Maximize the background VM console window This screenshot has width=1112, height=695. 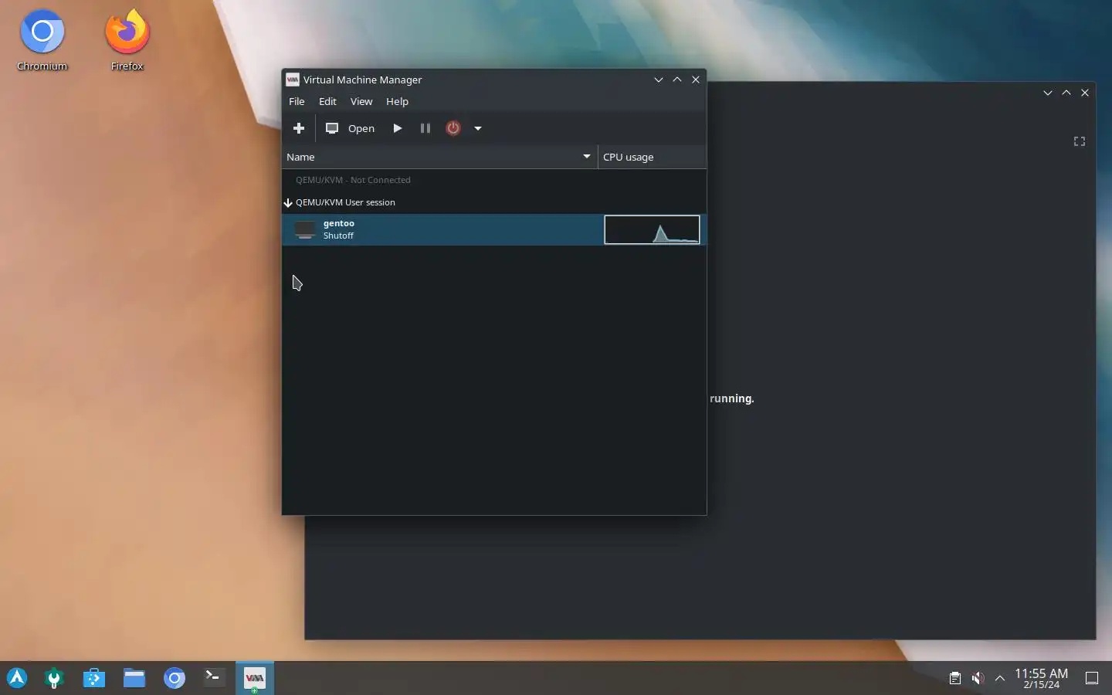(1066, 93)
